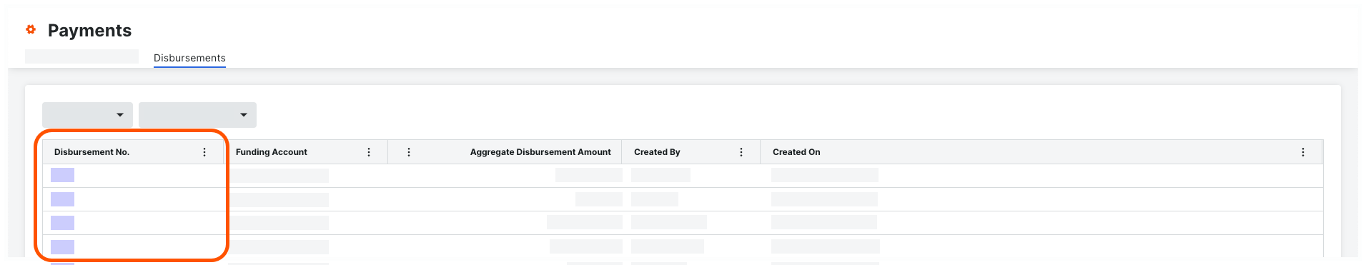Open the Created On column options menu
1366x265 pixels.
[1303, 152]
